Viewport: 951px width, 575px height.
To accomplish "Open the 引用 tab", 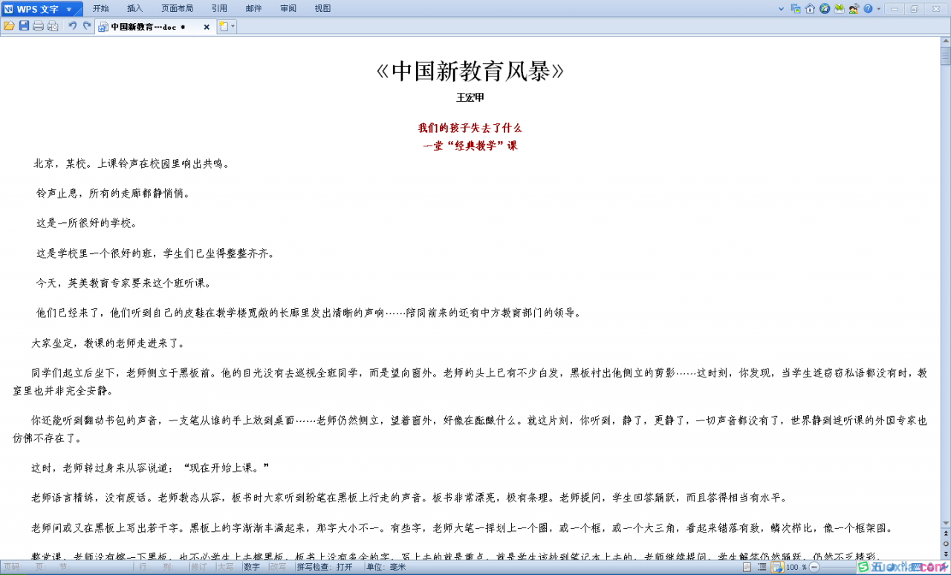I will coord(219,8).
